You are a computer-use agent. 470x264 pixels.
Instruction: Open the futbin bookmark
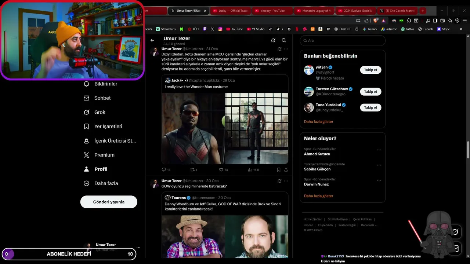pyautogui.click(x=408, y=29)
